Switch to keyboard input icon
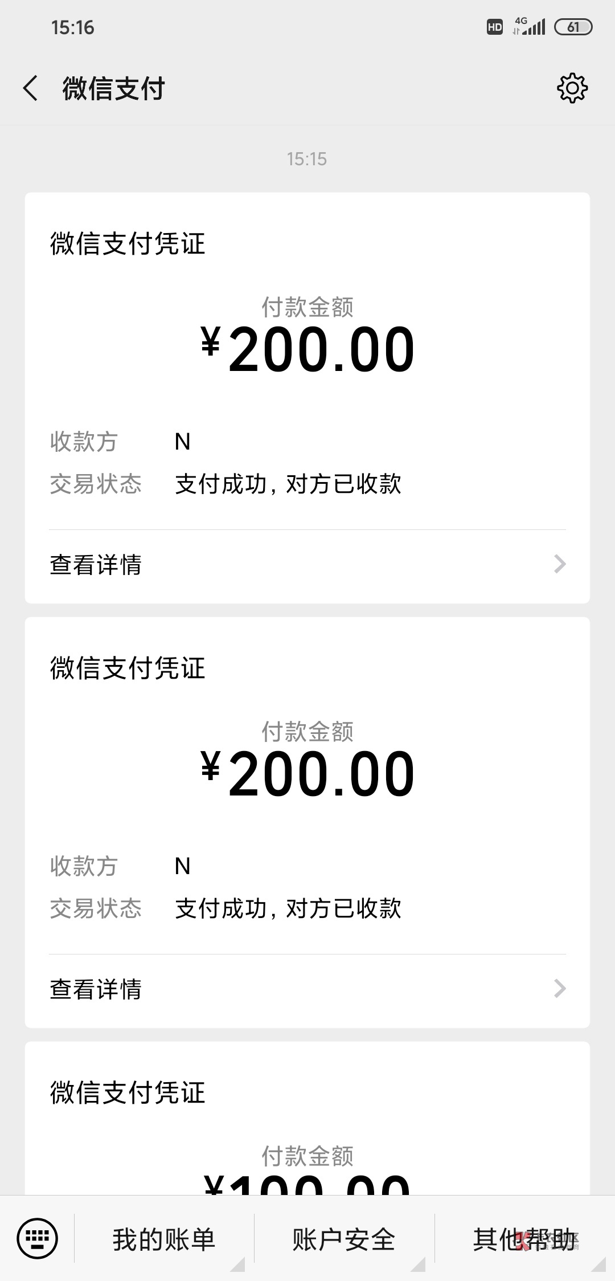 [38, 1239]
